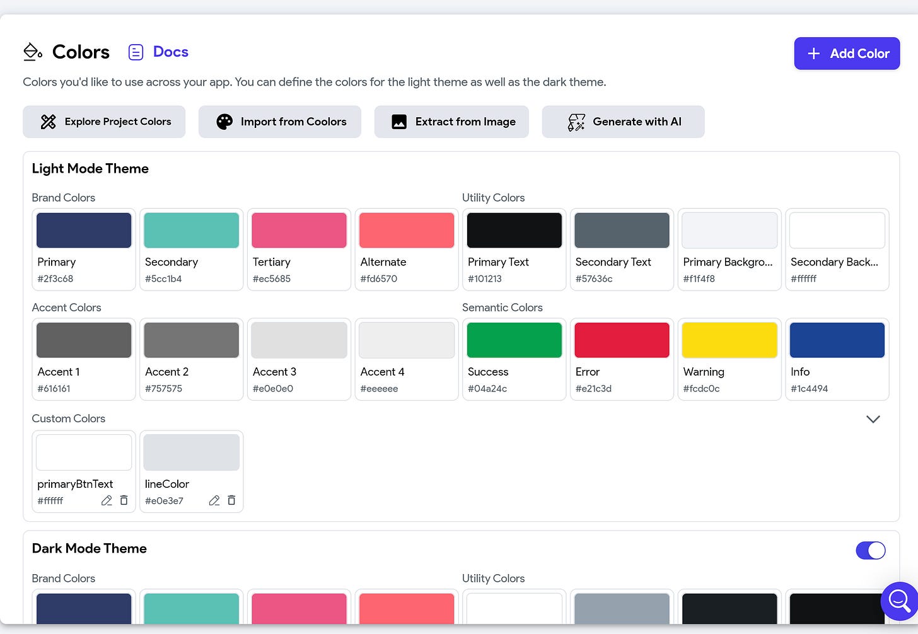Select the Success green swatch
This screenshot has width=918, height=634.
pyautogui.click(x=514, y=340)
